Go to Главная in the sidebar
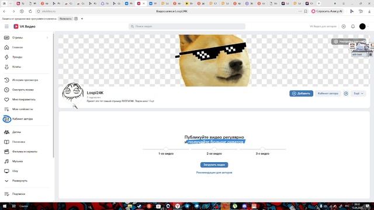This screenshot has height=210, width=374. pyautogui.click(x=18, y=47)
